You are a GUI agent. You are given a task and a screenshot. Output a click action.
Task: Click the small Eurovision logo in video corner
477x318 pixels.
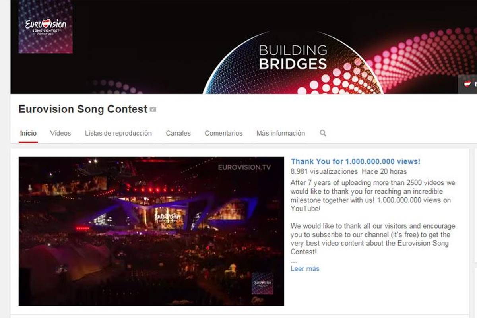pyautogui.click(x=262, y=283)
